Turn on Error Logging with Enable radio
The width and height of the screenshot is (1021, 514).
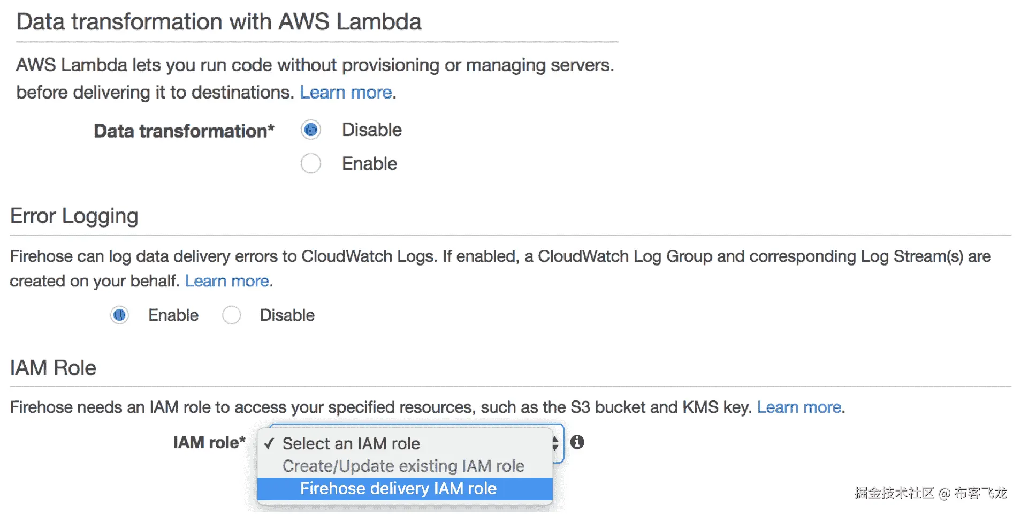(120, 315)
